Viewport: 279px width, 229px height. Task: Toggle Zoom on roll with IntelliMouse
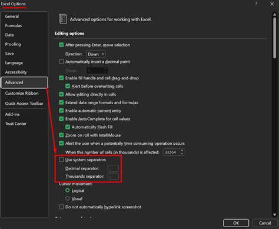pos(61,135)
